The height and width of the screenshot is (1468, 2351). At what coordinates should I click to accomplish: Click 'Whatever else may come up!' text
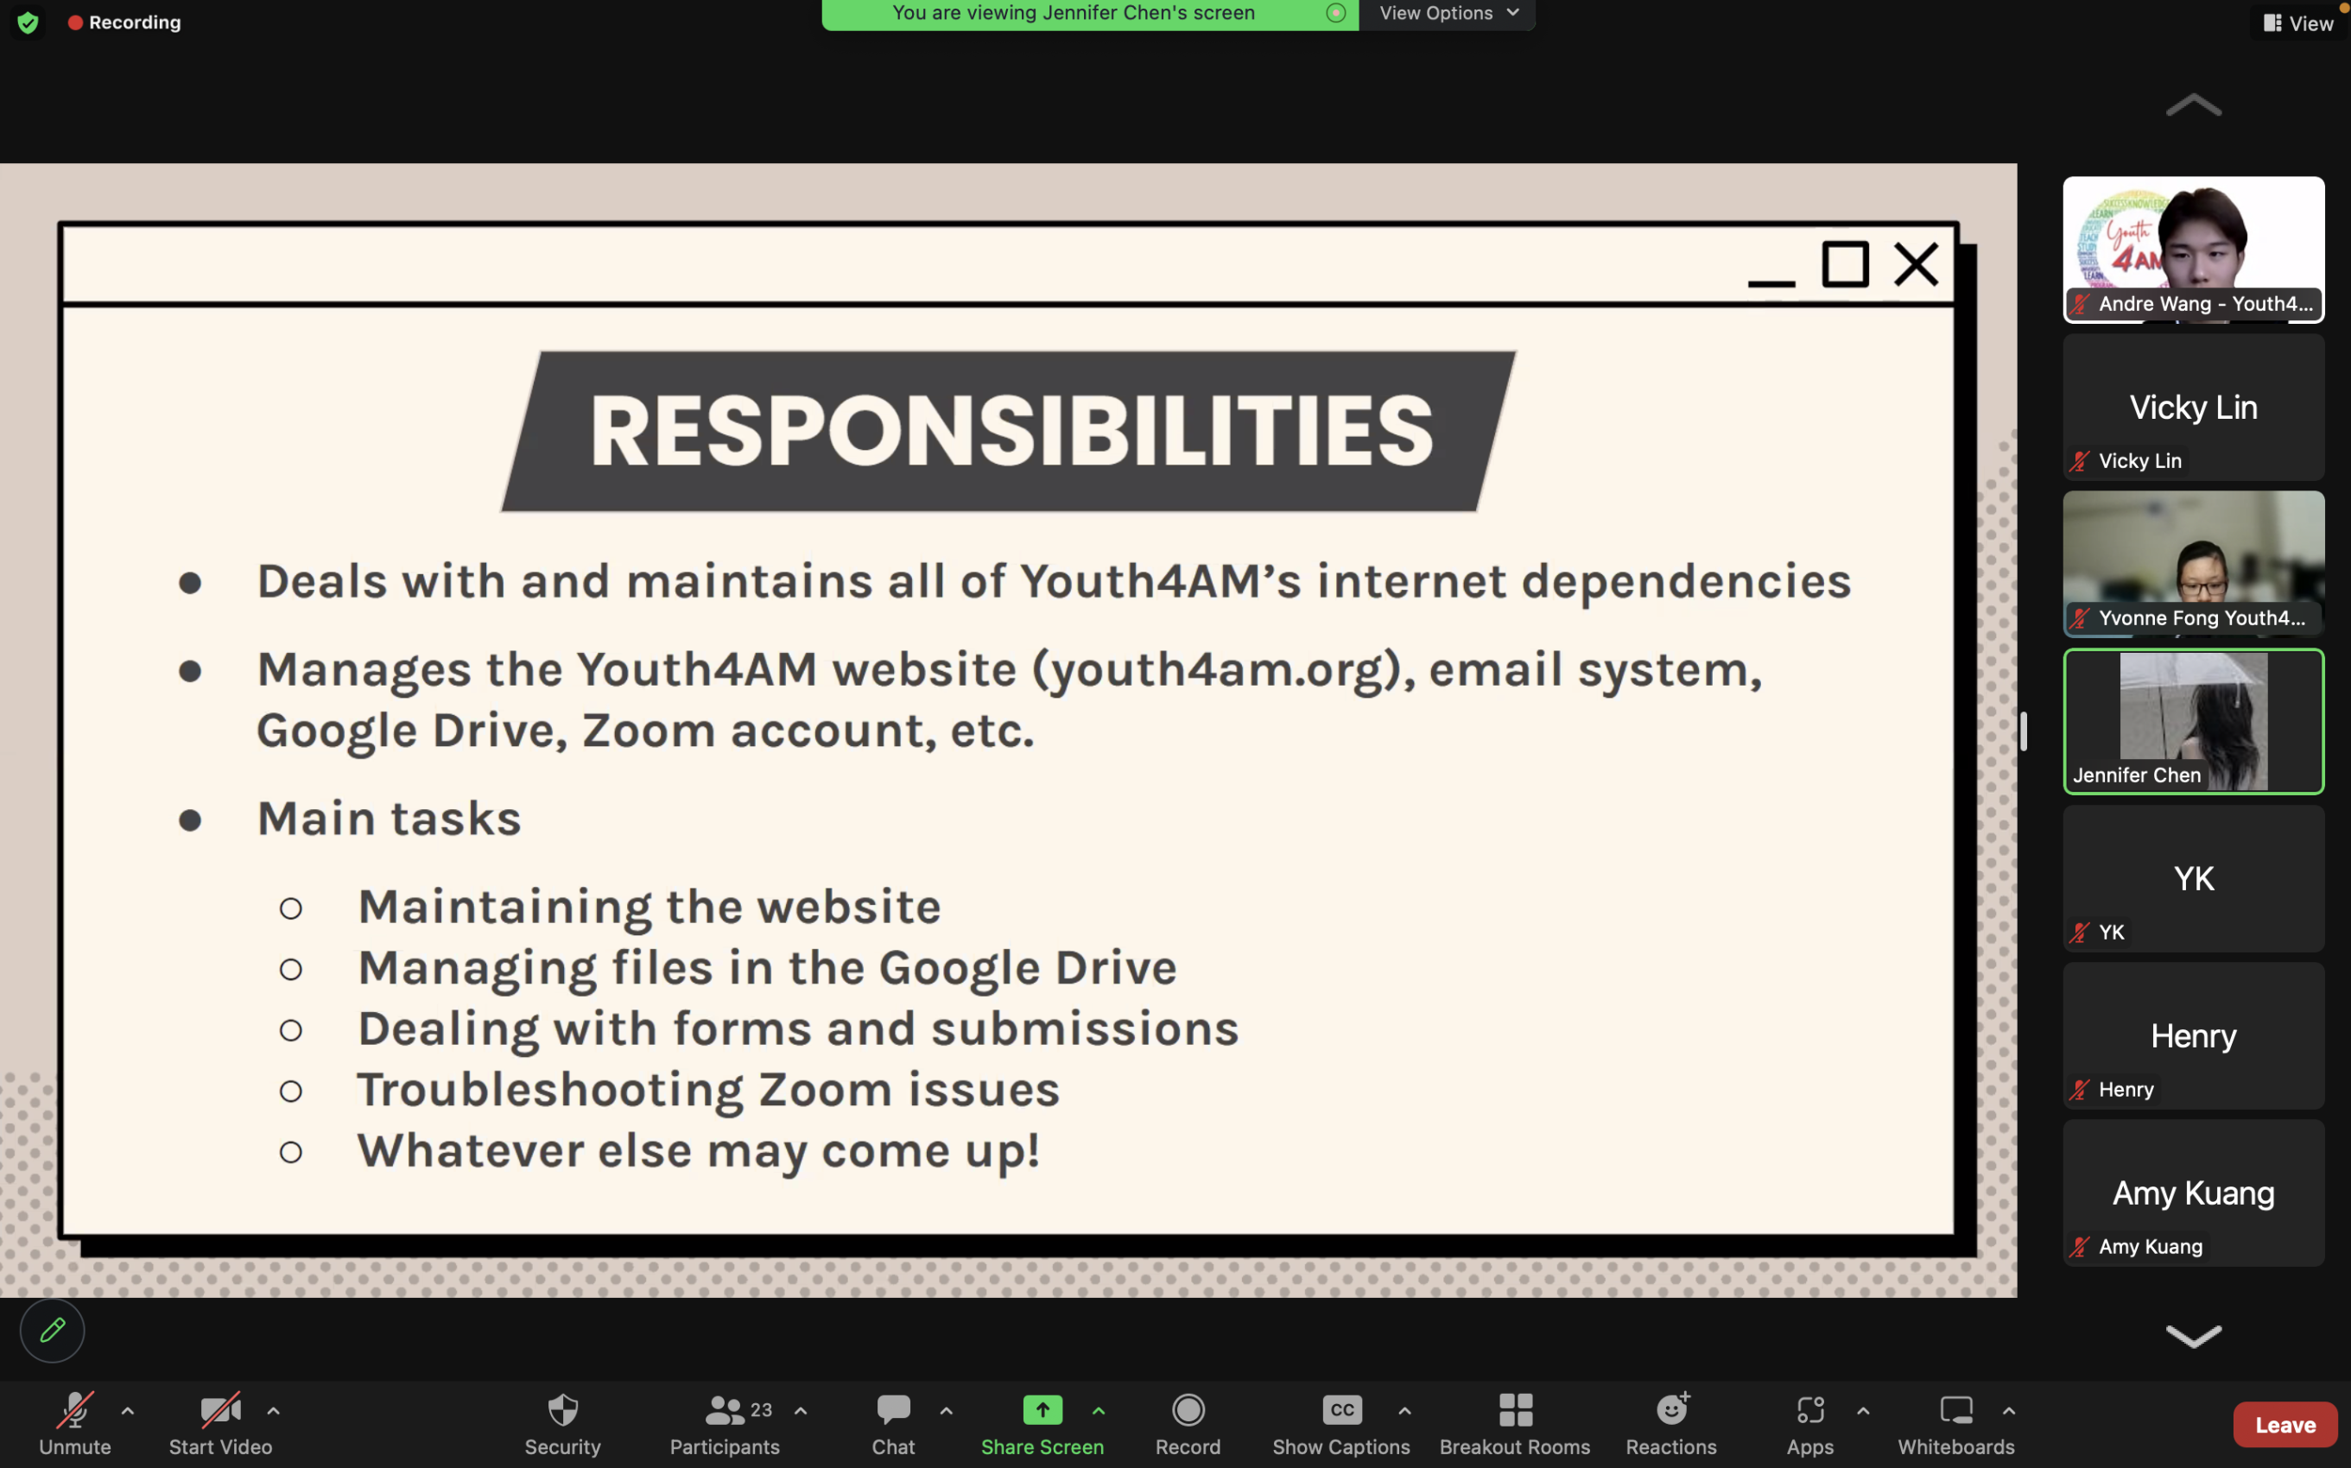pos(698,1151)
